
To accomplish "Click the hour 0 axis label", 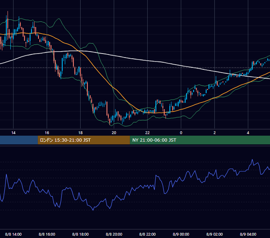I will point(181,133).
